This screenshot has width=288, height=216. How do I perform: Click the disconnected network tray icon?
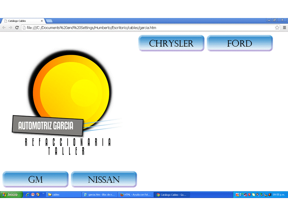pyautogui.click(x=245, y=195)
